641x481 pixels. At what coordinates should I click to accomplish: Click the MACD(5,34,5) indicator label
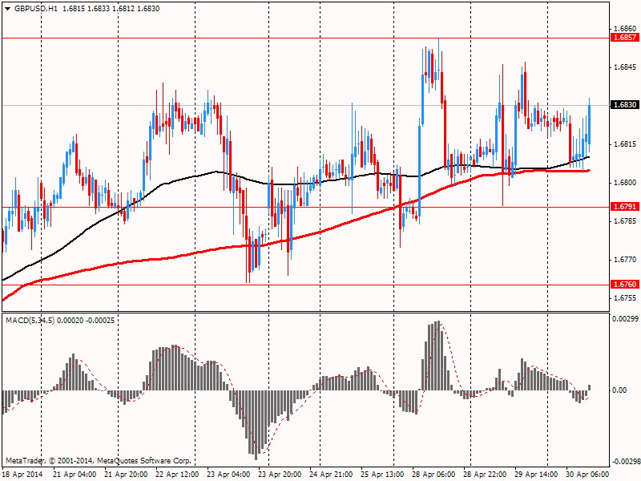click(x=30, y=321)
